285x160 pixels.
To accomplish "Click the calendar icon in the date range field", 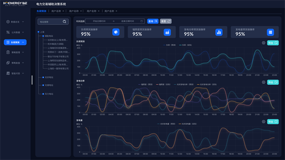I will click(x=142, y=21).
